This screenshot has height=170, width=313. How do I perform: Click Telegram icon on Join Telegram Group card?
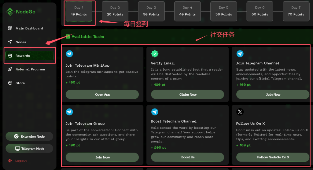69,112
